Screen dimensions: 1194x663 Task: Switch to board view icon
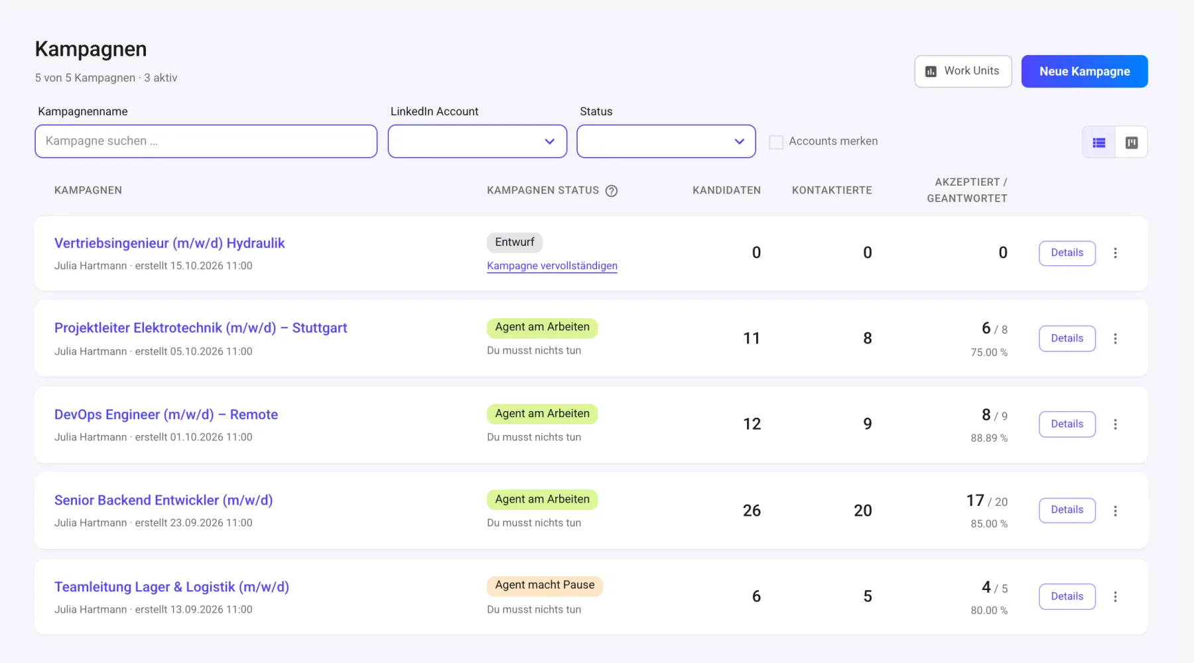click(x=1132, y=143)
